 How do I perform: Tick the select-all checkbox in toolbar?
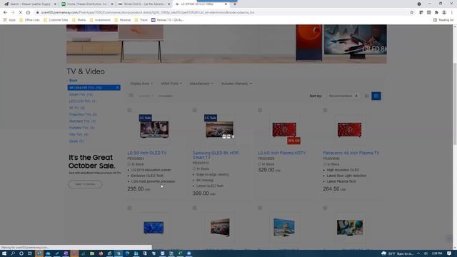coord(131,96)
